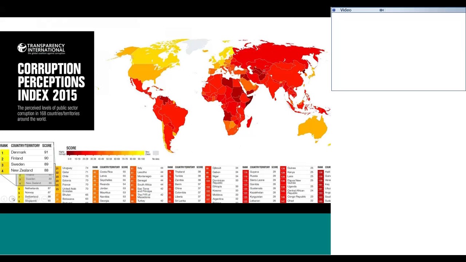The height and width of the screenshot is (262, 466).
Task: Click the Dominican Republic row
Action: [x=222, y=181]
